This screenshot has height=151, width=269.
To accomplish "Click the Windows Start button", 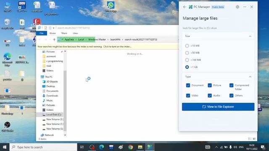I will (x=5, y=147).
